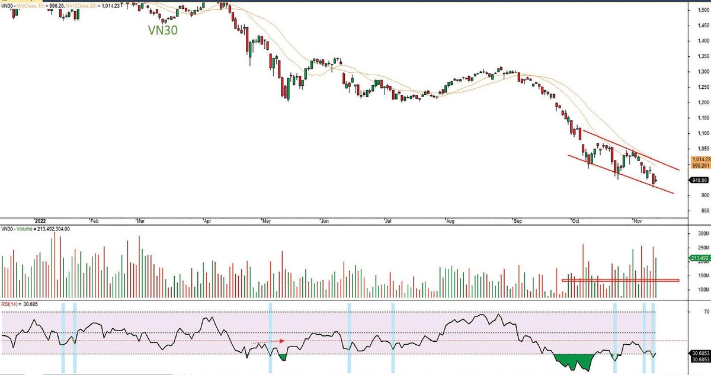Click the orange 1,014.23 moving average tag
The image size is (711, 375).
click(700, 160)
